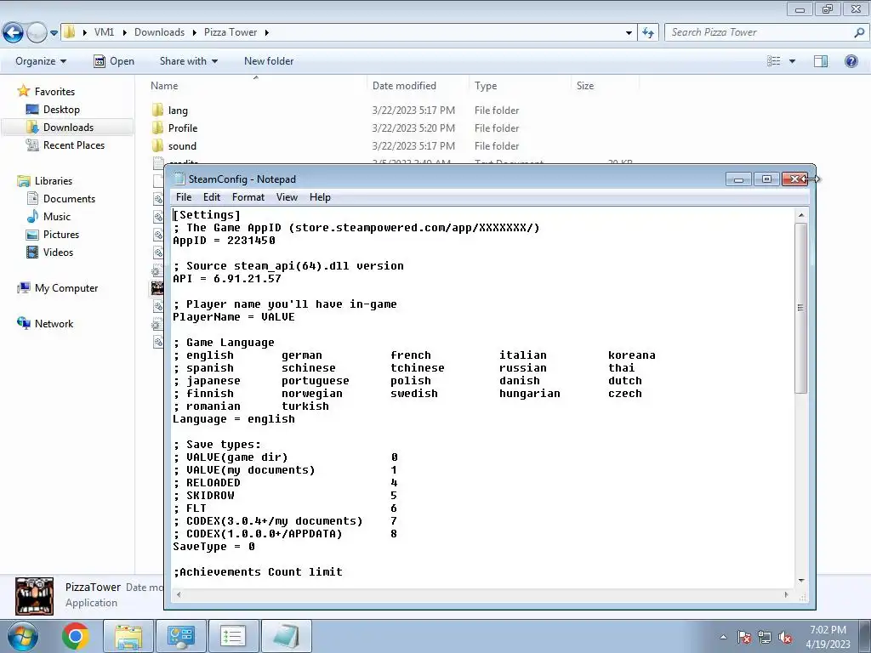Click Notepad vertical scrollbar up arrow
This screenshot has height=653, width=871.
click(x=801, y=215)
